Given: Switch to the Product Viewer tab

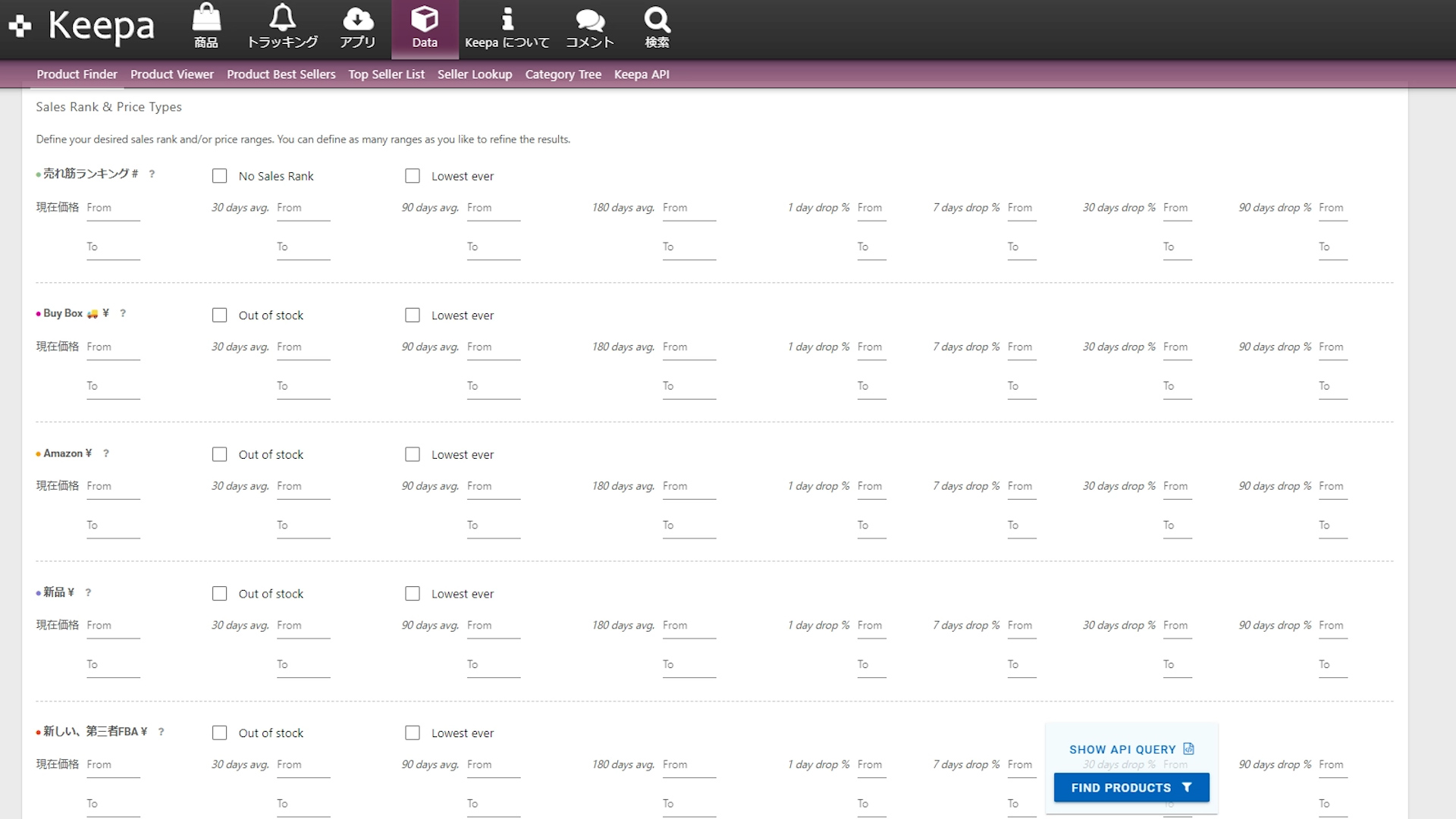Looking at the screenshot, I should [x=172, y=74].
